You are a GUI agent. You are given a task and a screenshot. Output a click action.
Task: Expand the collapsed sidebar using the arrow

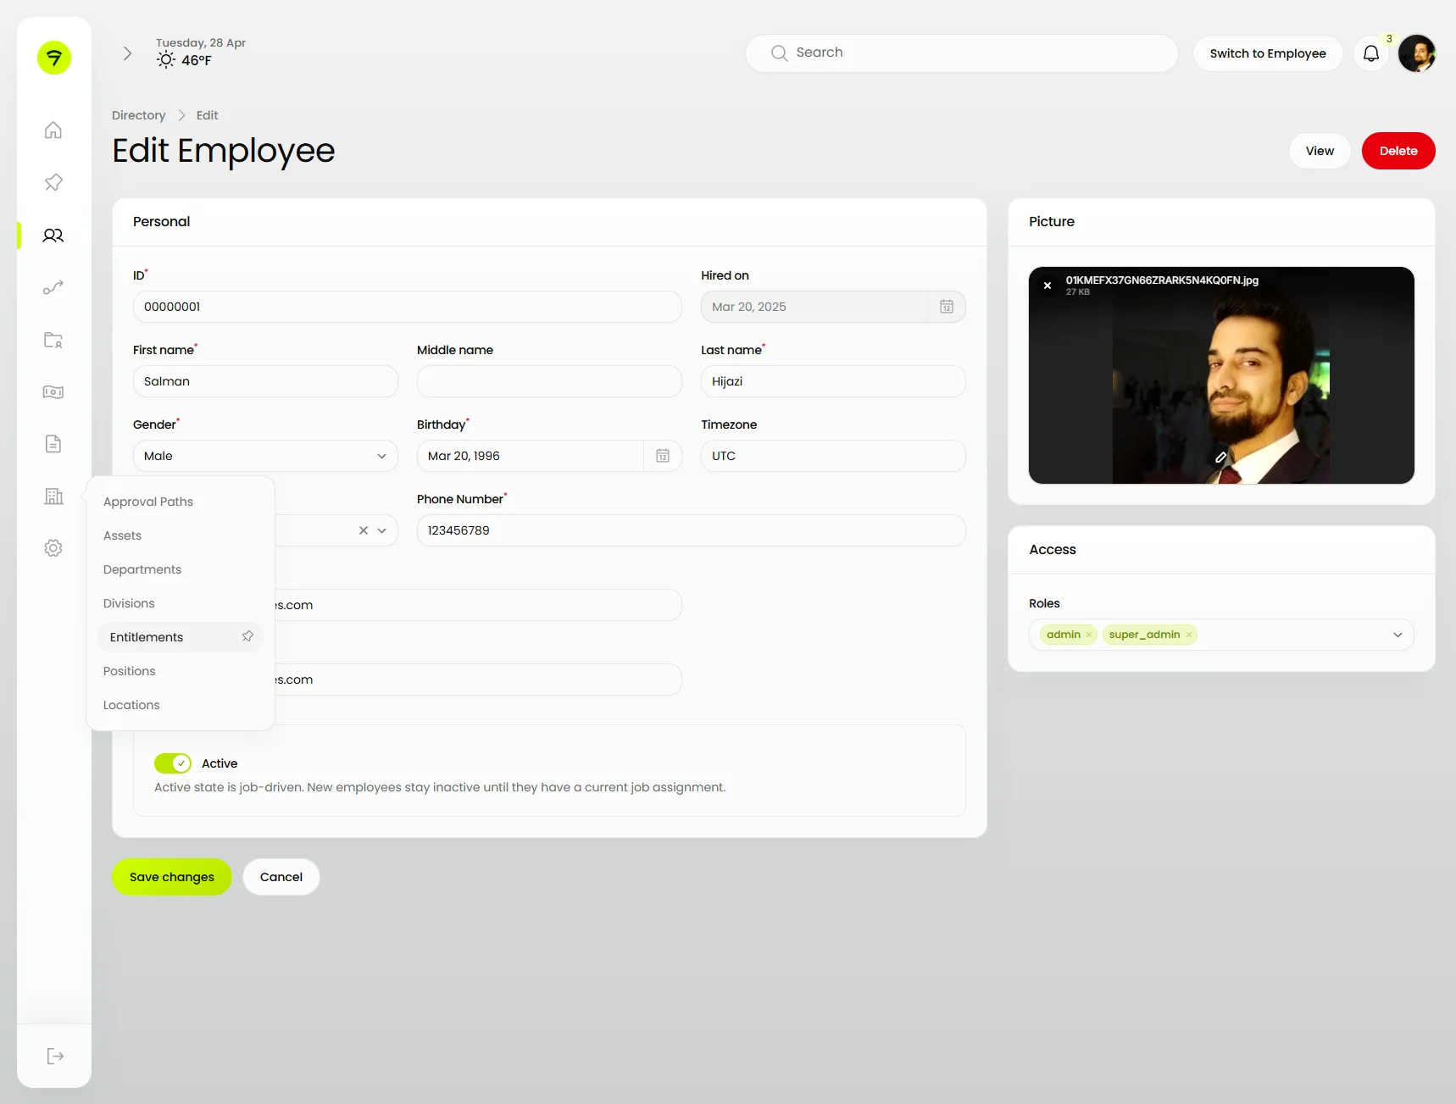click(127, 53)
